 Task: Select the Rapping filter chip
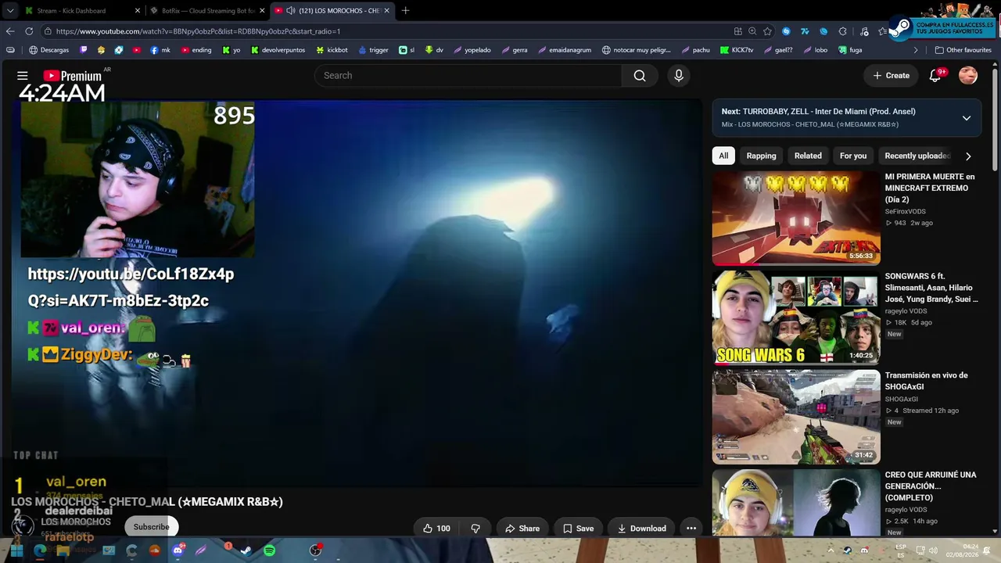coord(761,156)
